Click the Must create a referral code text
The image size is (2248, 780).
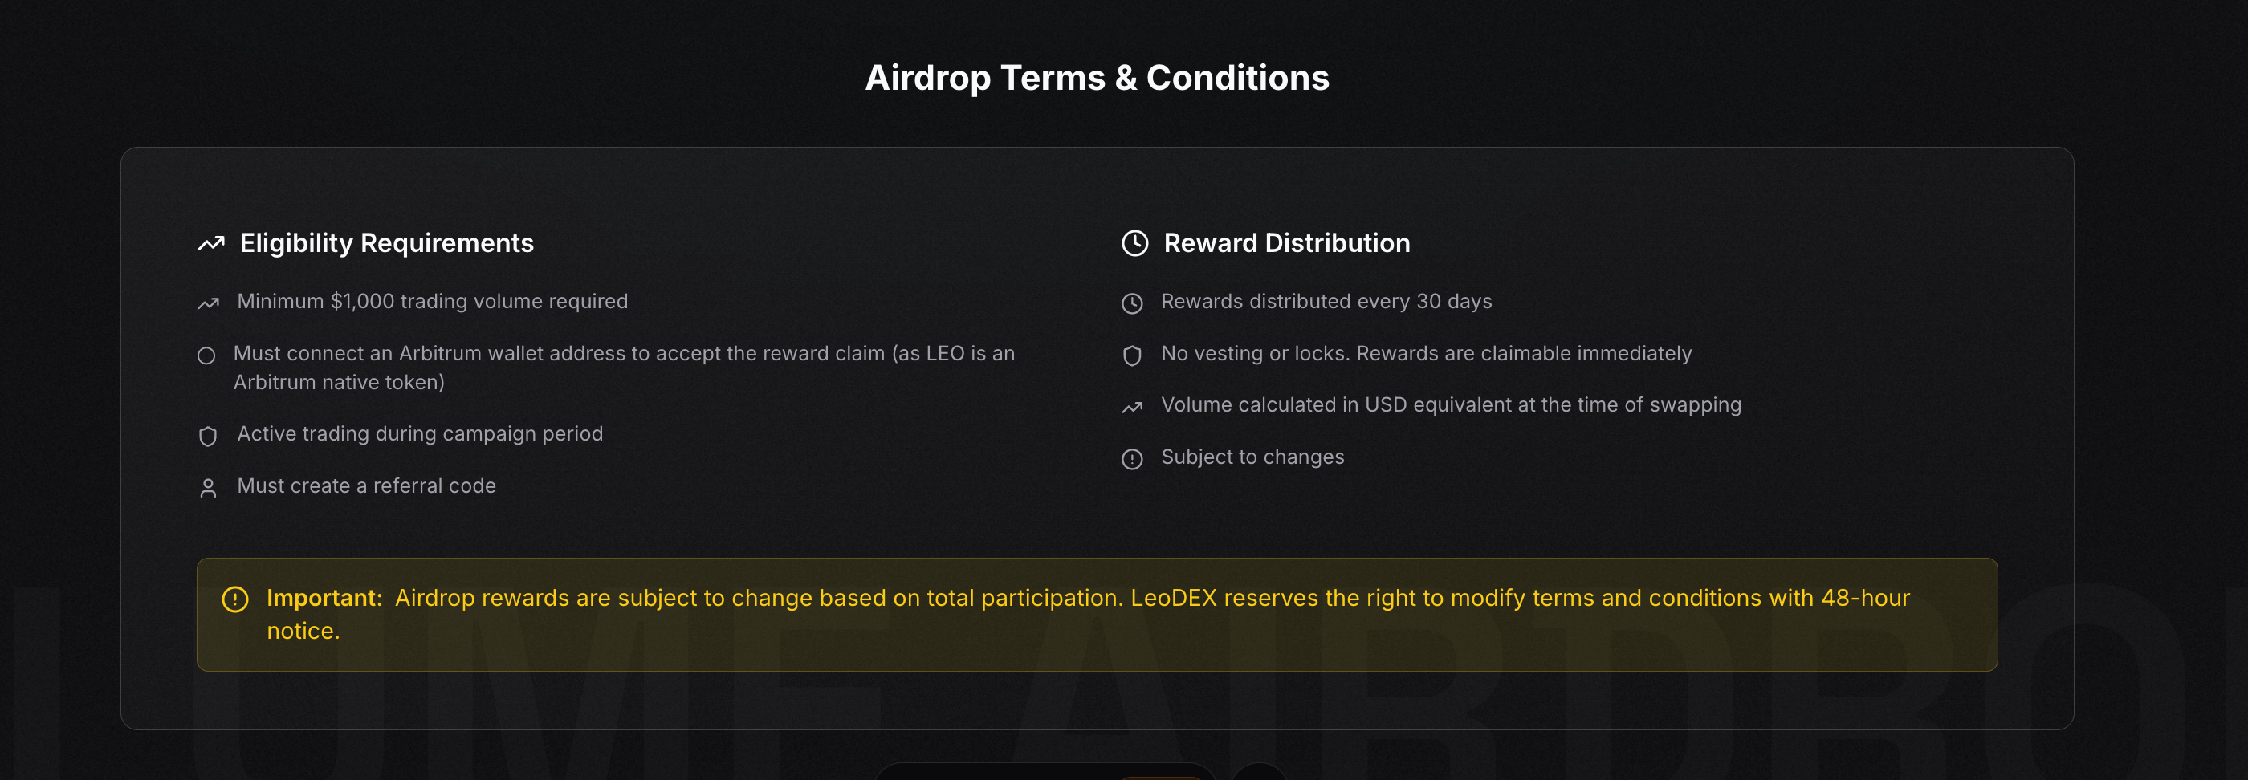(x=367, y=486)
